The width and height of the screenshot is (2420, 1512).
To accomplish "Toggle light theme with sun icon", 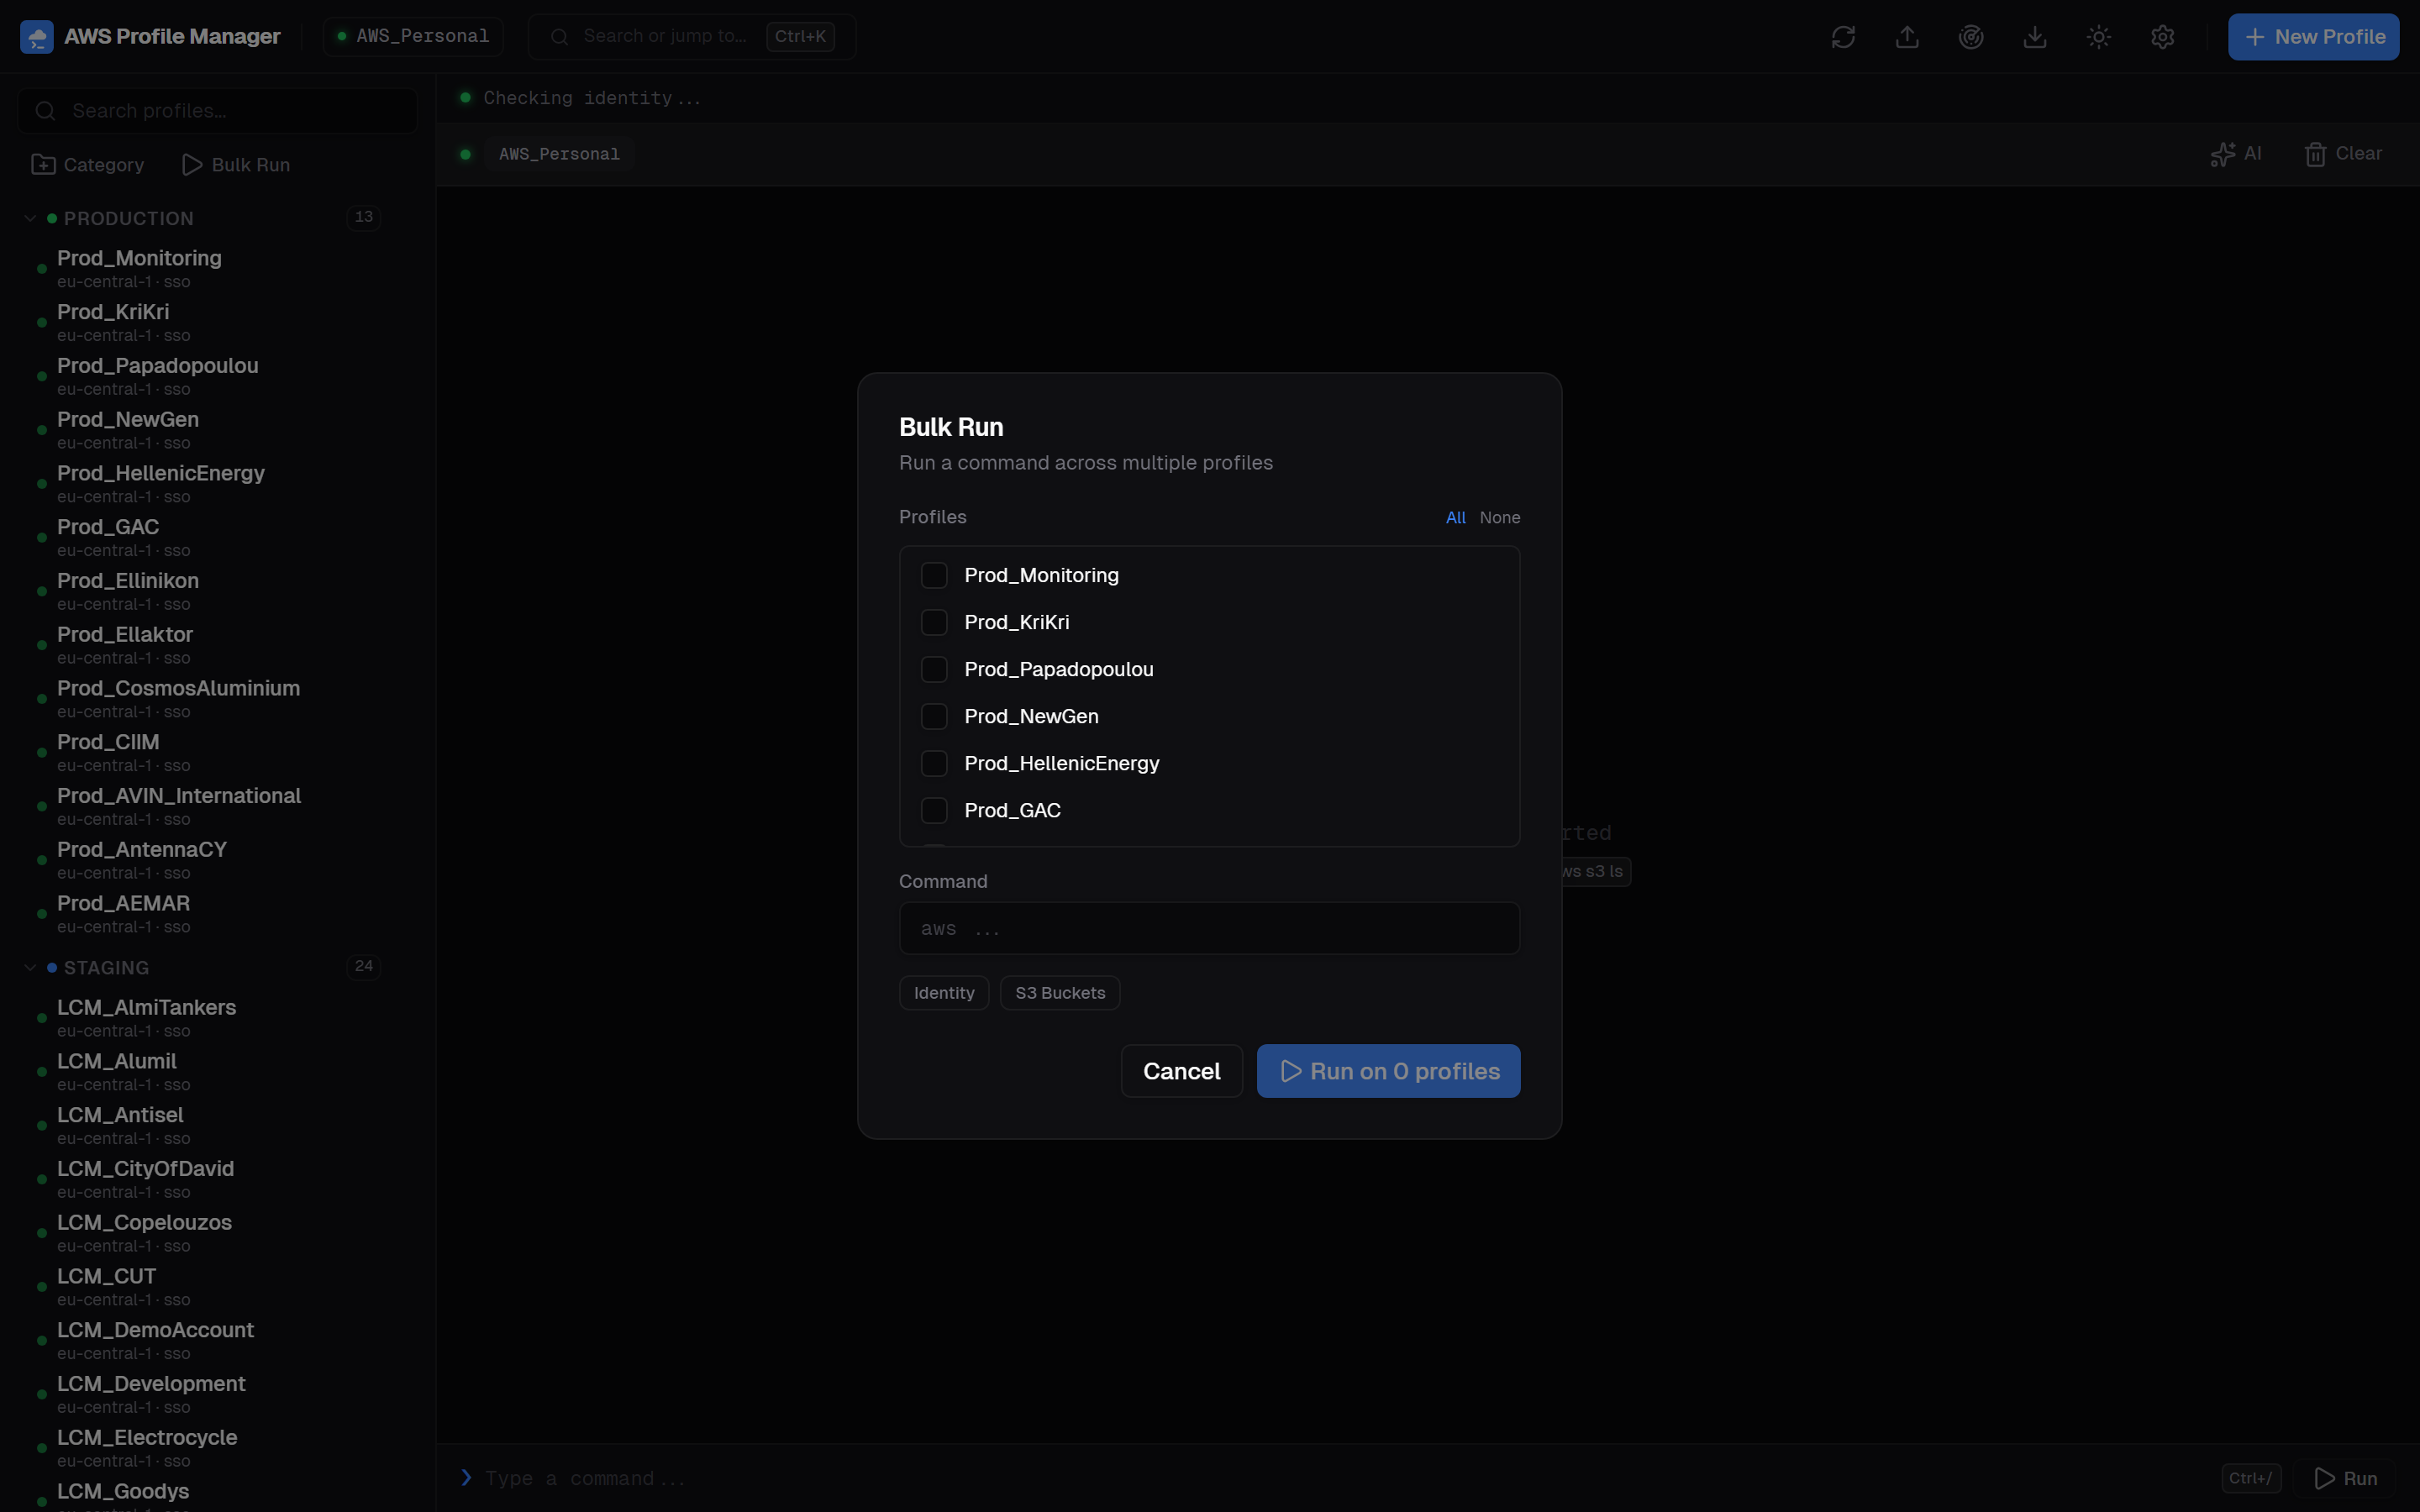I will coord(2099,37).
